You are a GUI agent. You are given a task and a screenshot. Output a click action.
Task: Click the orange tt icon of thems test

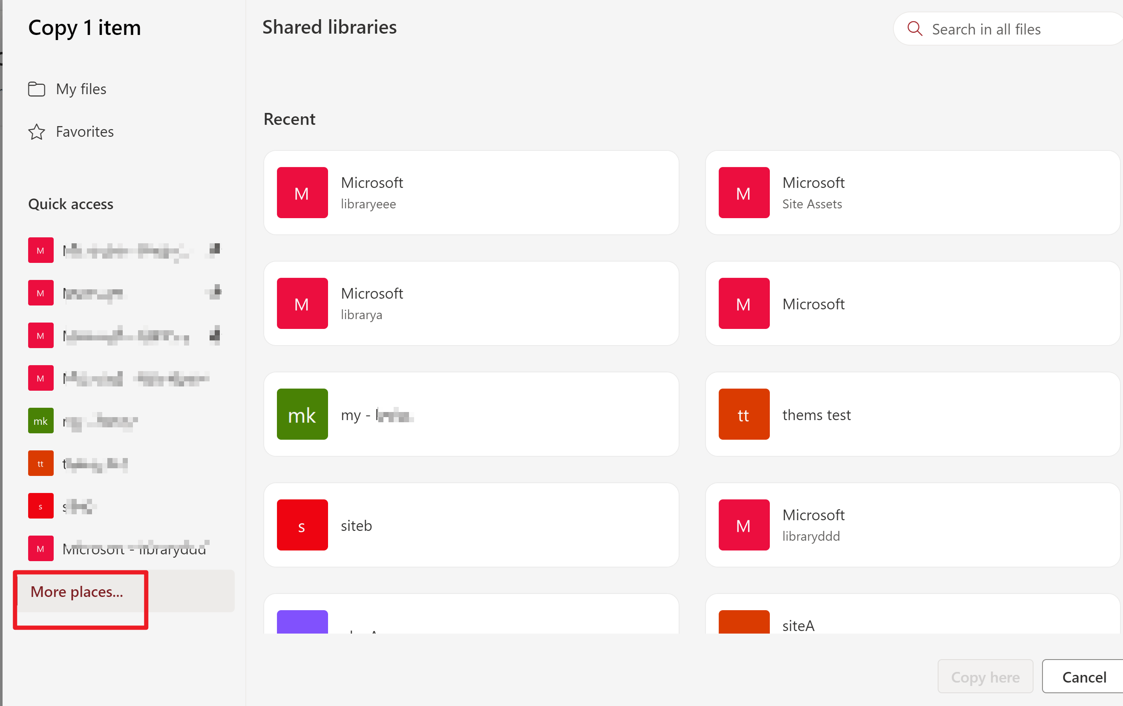pos(744,414)
